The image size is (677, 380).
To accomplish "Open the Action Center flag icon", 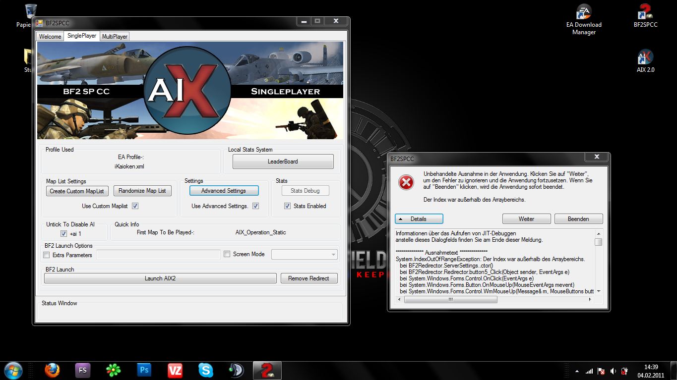I will [601, 371].
